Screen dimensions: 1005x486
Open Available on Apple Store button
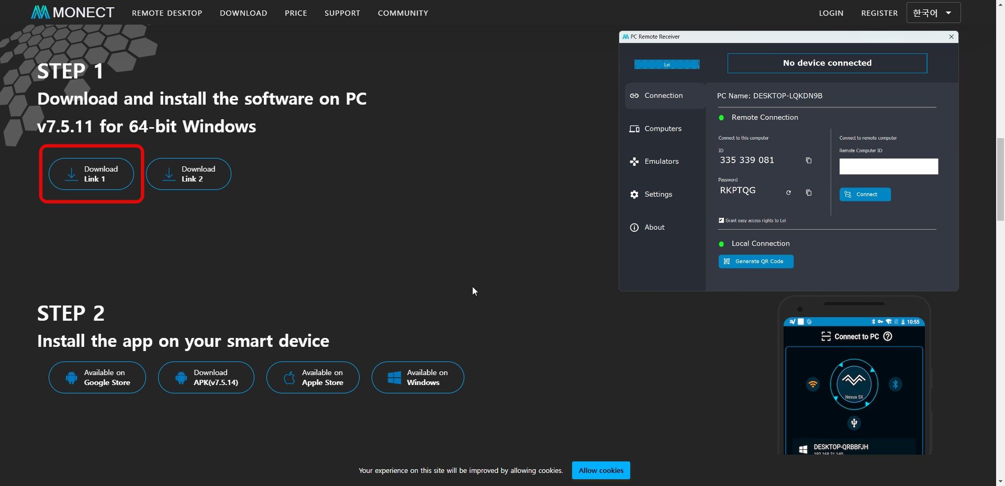click(x=313, y=377)
